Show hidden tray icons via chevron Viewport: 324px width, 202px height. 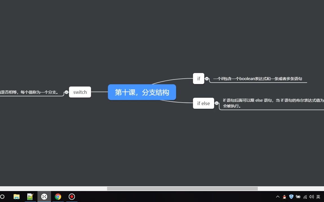[278, 197]
